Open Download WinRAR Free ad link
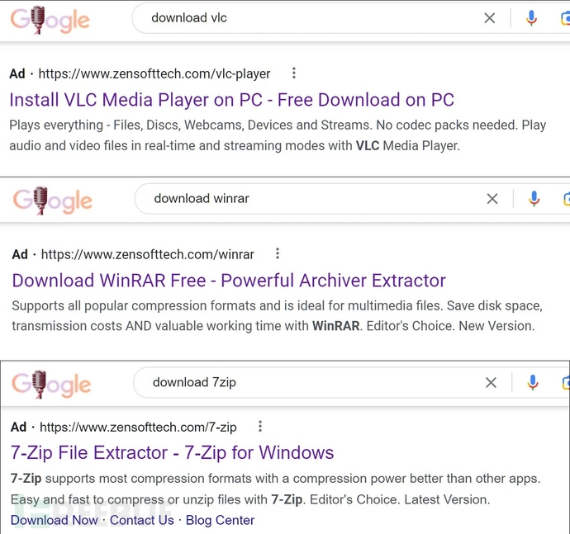 click(x=229, y=281)
